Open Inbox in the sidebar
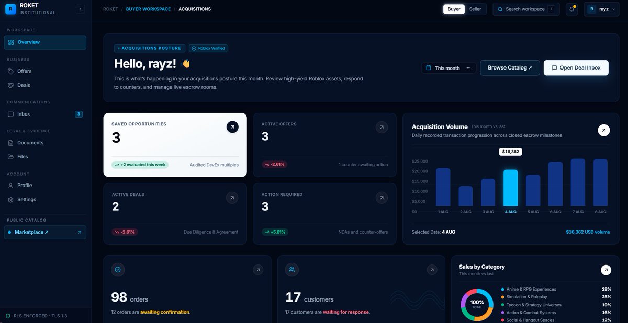The image size is (628, 323). 45,114
